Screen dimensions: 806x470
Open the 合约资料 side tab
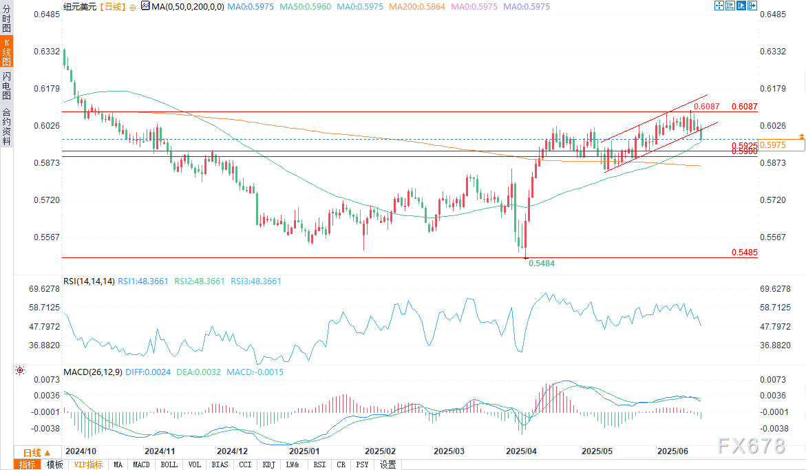(6, 126)
